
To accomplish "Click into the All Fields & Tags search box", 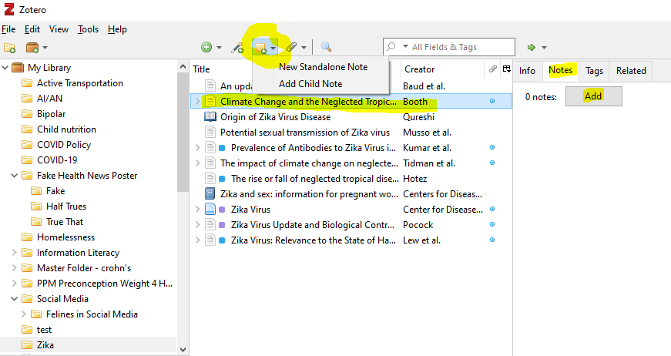I will click(449, 47).
